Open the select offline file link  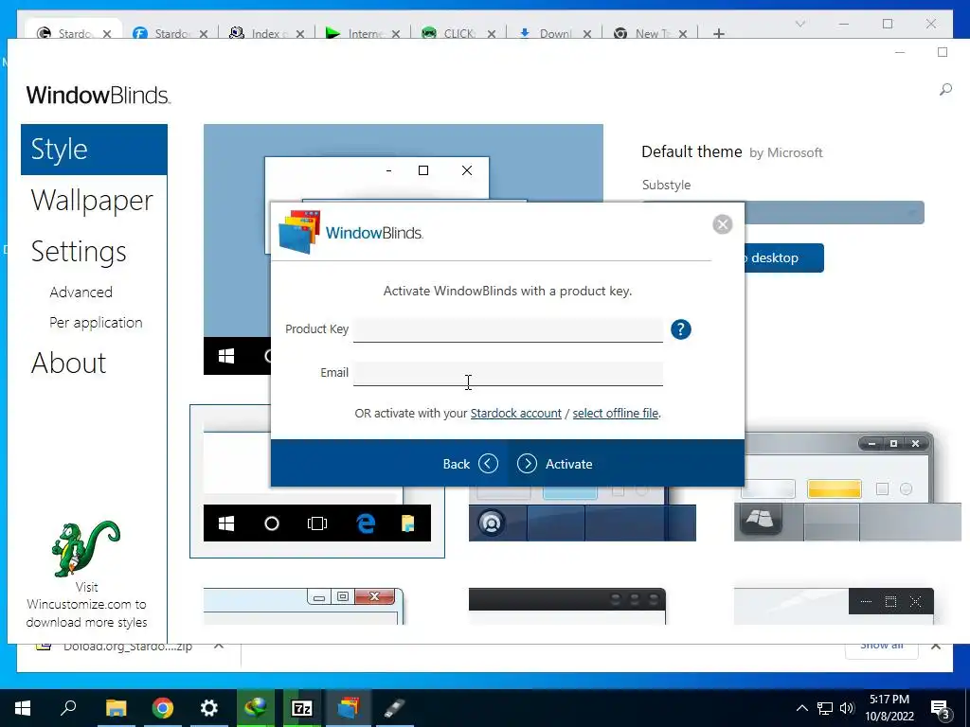(x=615, y=413)
